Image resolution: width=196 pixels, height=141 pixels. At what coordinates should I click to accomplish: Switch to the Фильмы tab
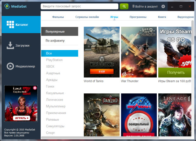58,17
